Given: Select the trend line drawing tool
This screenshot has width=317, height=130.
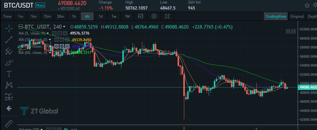Looking at the screenshot, I should (x=9, y=40).
